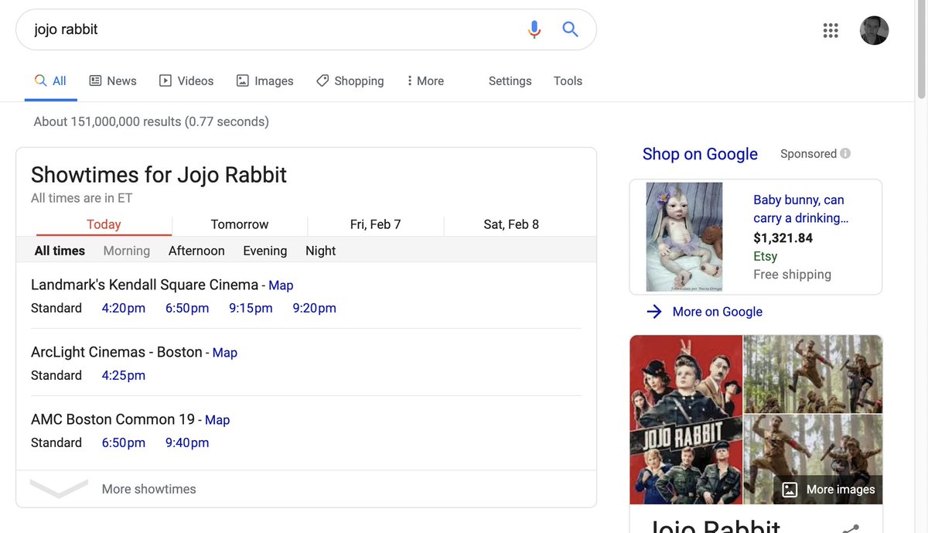
Task: Filter showtimes by Morning
Action: pos(127,251)
